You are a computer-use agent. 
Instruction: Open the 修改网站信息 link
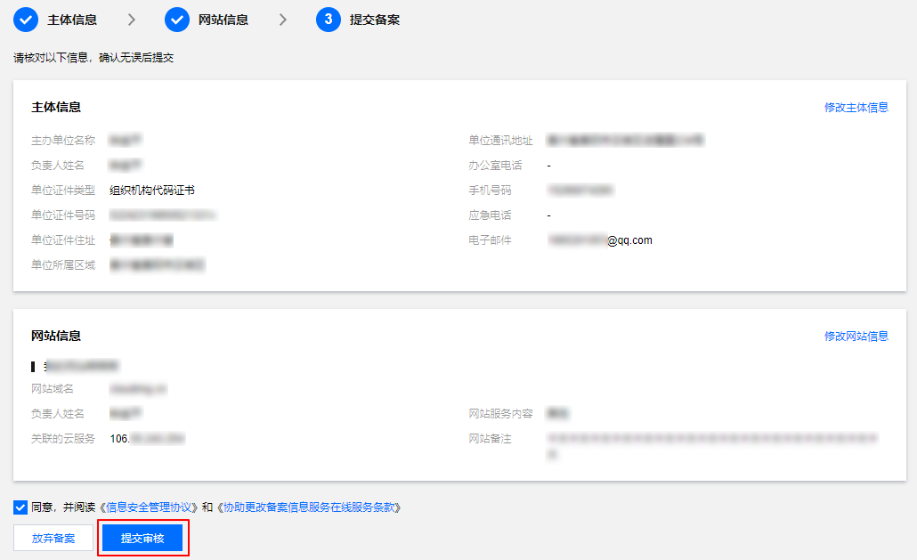click(x=856, y=337)
